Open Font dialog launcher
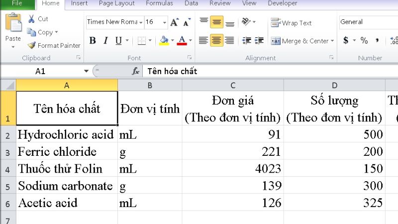This screenshot has height=224, width=398. click(x=190, y=57)
